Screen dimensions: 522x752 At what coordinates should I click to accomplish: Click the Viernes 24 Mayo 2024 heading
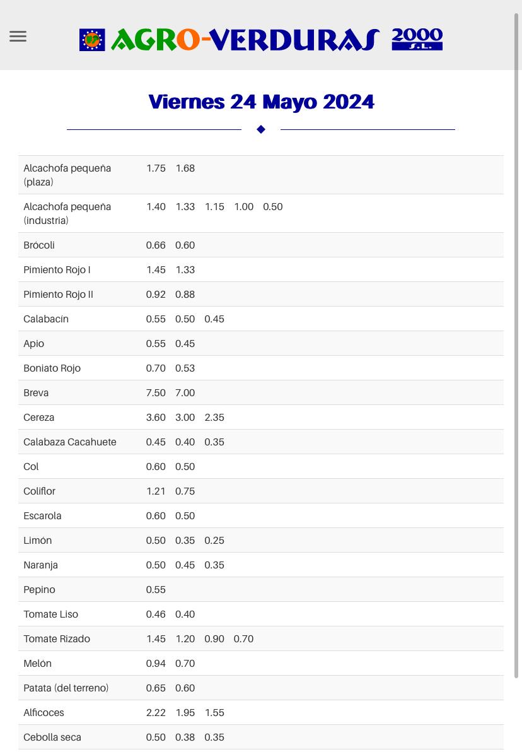point(261,102)
